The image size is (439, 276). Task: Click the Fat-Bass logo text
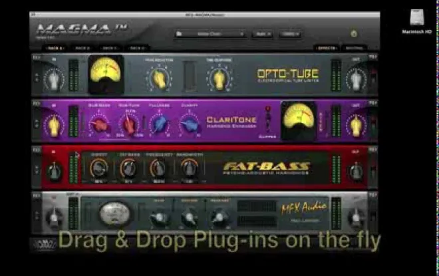tap(267, 167)
